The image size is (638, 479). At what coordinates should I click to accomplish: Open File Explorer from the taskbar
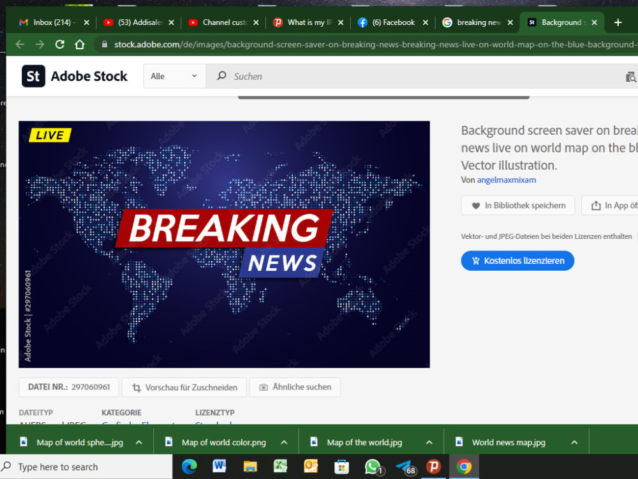pos(250,466)
